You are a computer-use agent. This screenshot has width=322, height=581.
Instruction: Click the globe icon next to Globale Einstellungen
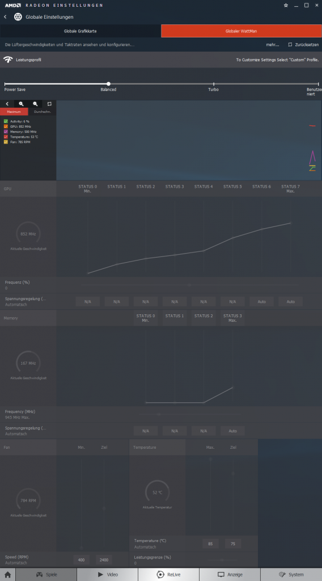[x=18, y=17]
